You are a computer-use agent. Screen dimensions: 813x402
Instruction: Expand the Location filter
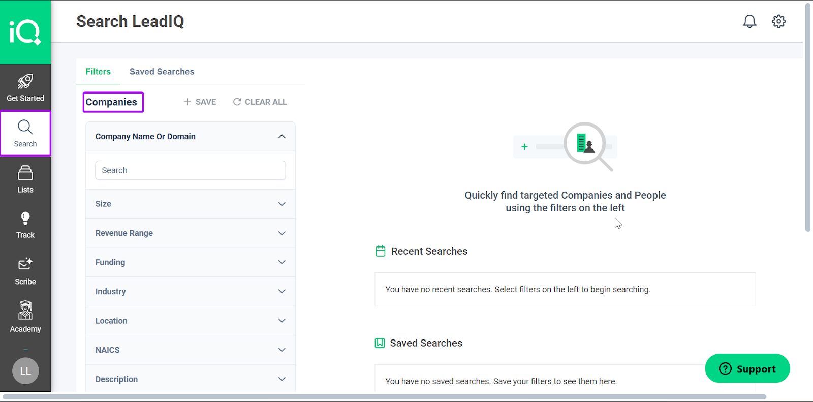191,321
